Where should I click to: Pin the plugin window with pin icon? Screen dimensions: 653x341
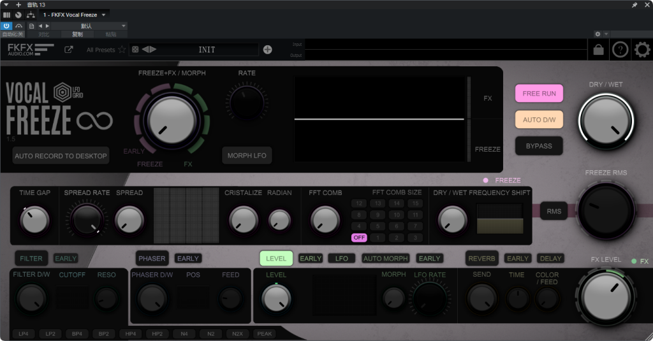[x=635, y=5]
